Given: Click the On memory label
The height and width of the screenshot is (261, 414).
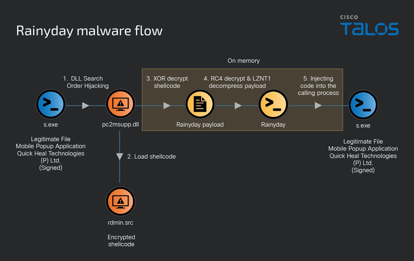Looking at the screenshot, I should pos(243,61).
